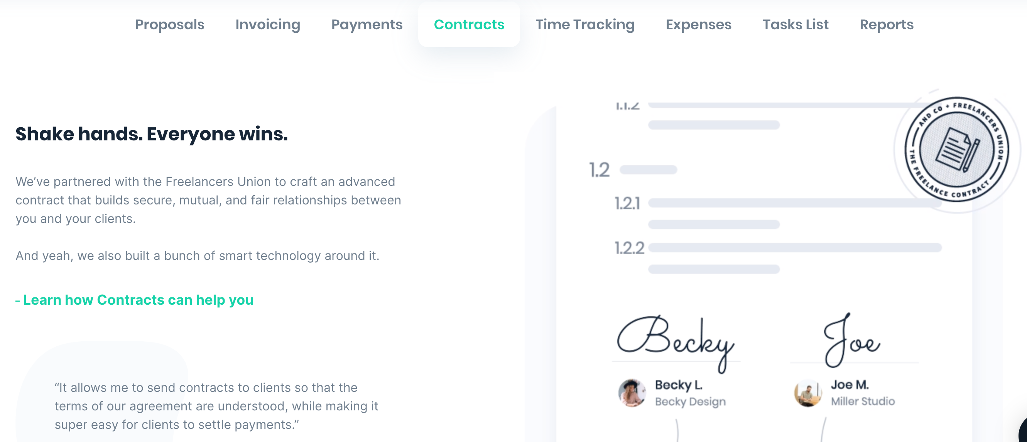
Task: Click the customer testimonial quote text
Action: pyautogui.click(x=216, y=406)
